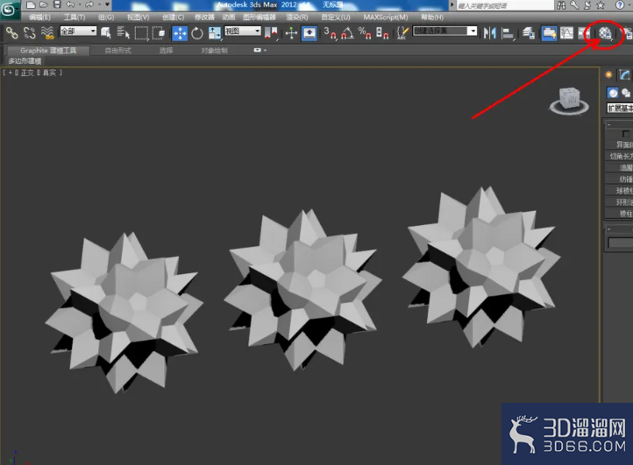This screenshot has height=465, width=633.
Task: Click the 油罐 object type button
Action: [619, 167]
